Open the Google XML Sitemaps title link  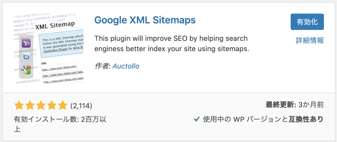click(x=145, y=20)
